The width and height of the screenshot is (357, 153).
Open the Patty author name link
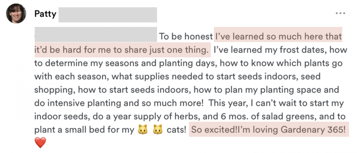(45, 14)
